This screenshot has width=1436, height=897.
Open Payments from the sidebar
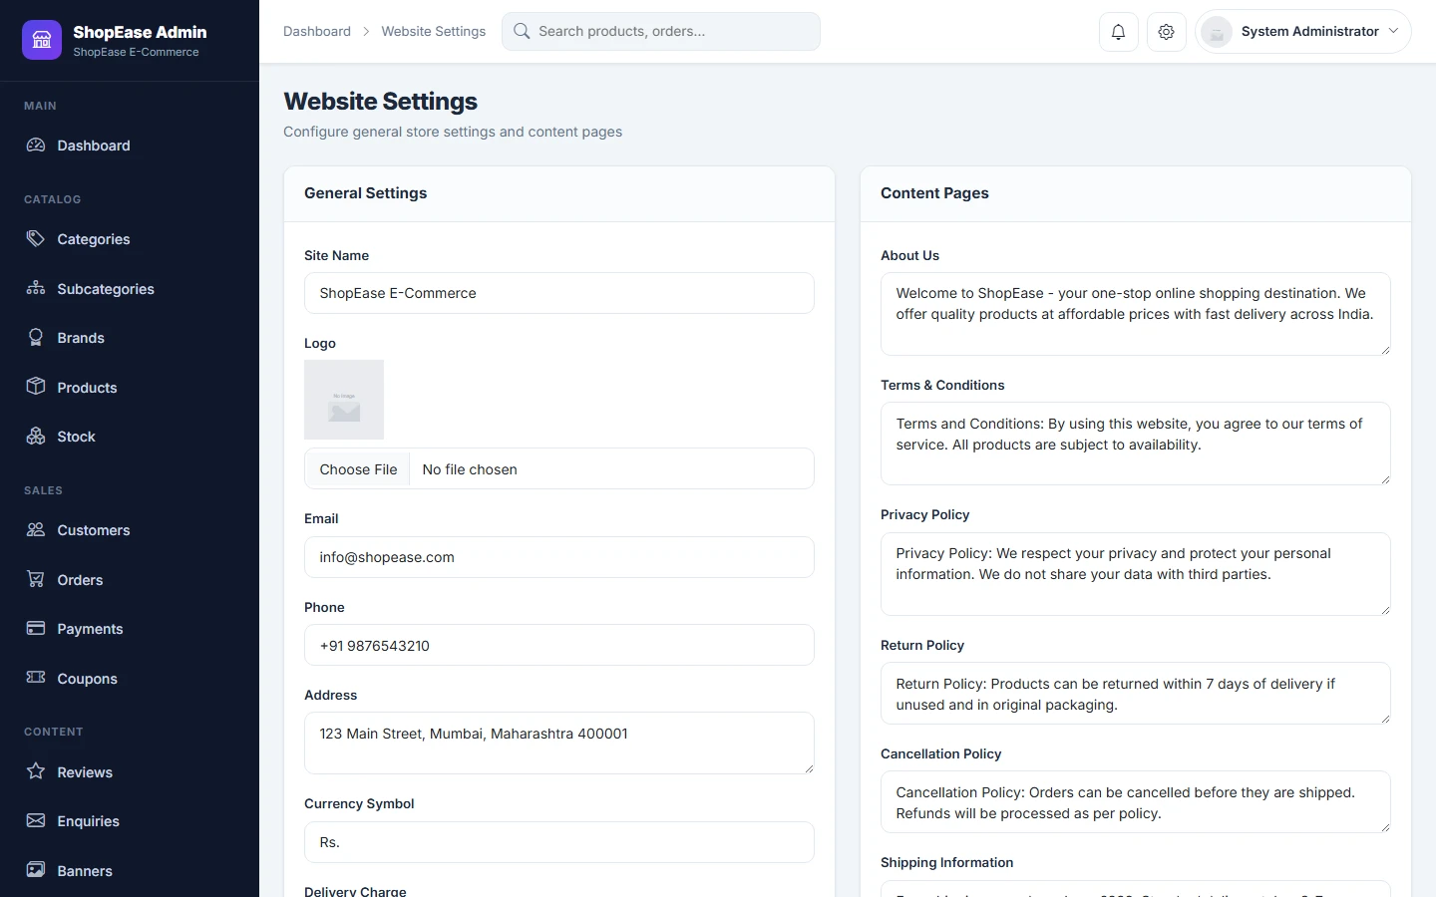[x=130, y=629]
